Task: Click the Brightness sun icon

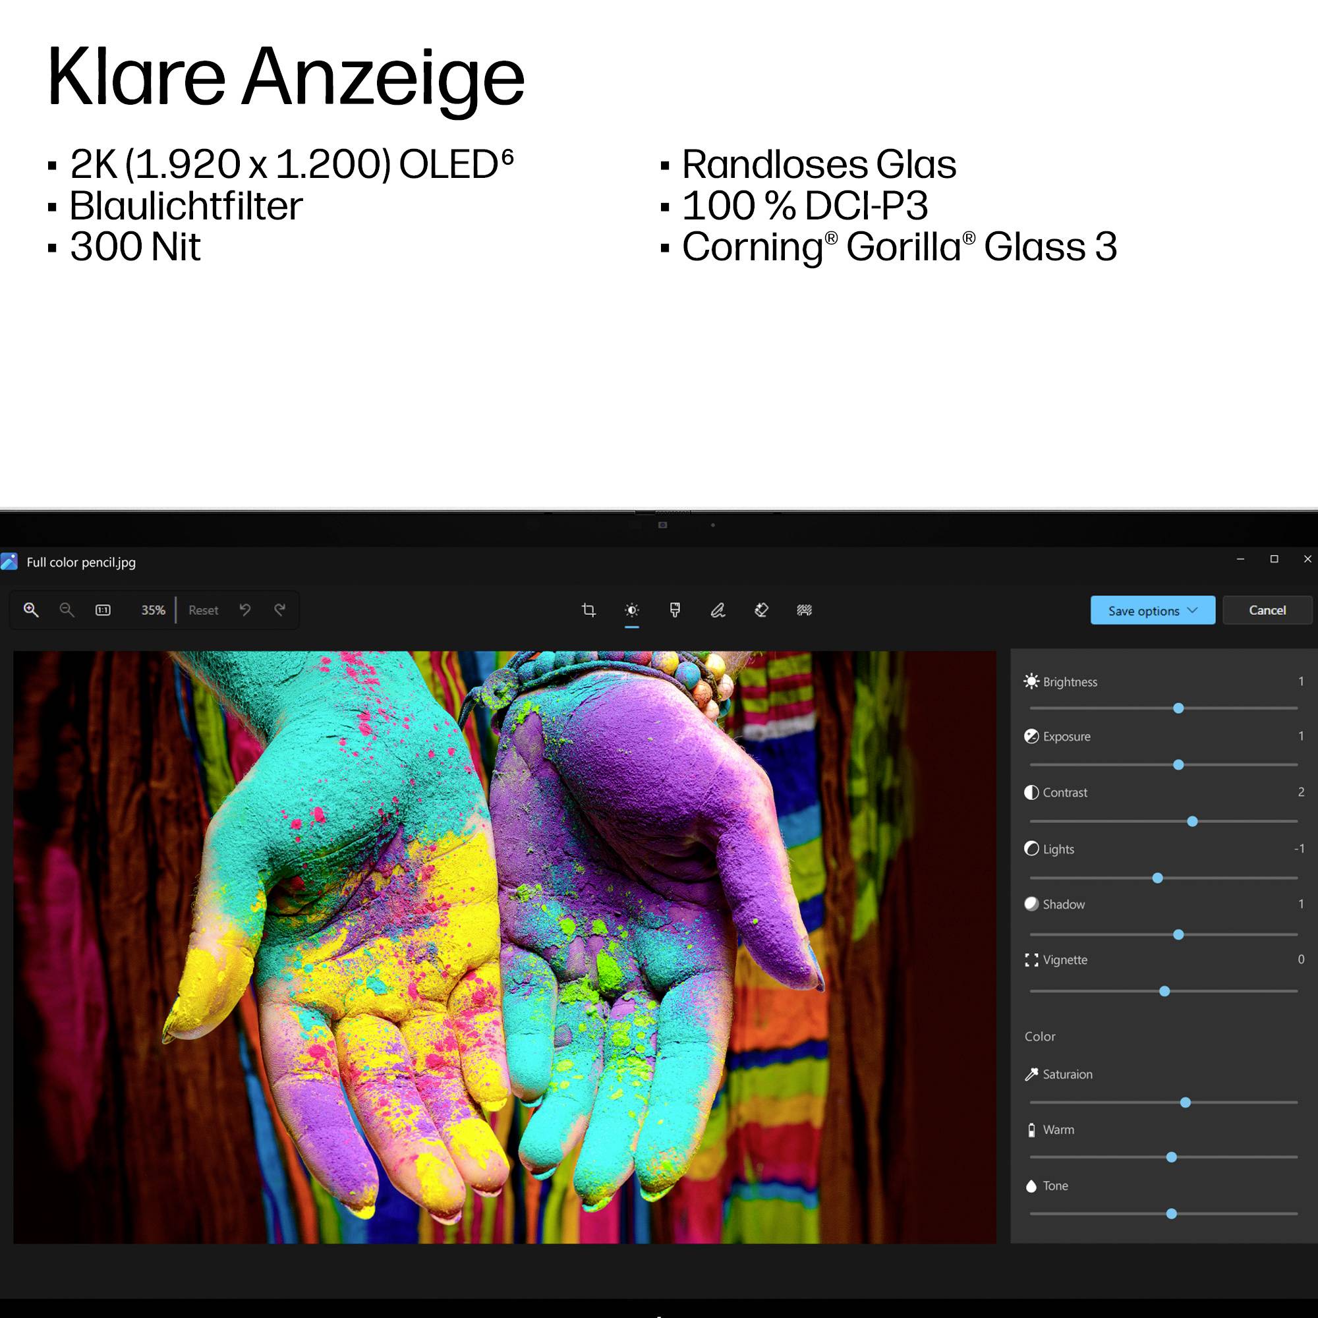Action: pyautogui.click(x=1031, y=681)
